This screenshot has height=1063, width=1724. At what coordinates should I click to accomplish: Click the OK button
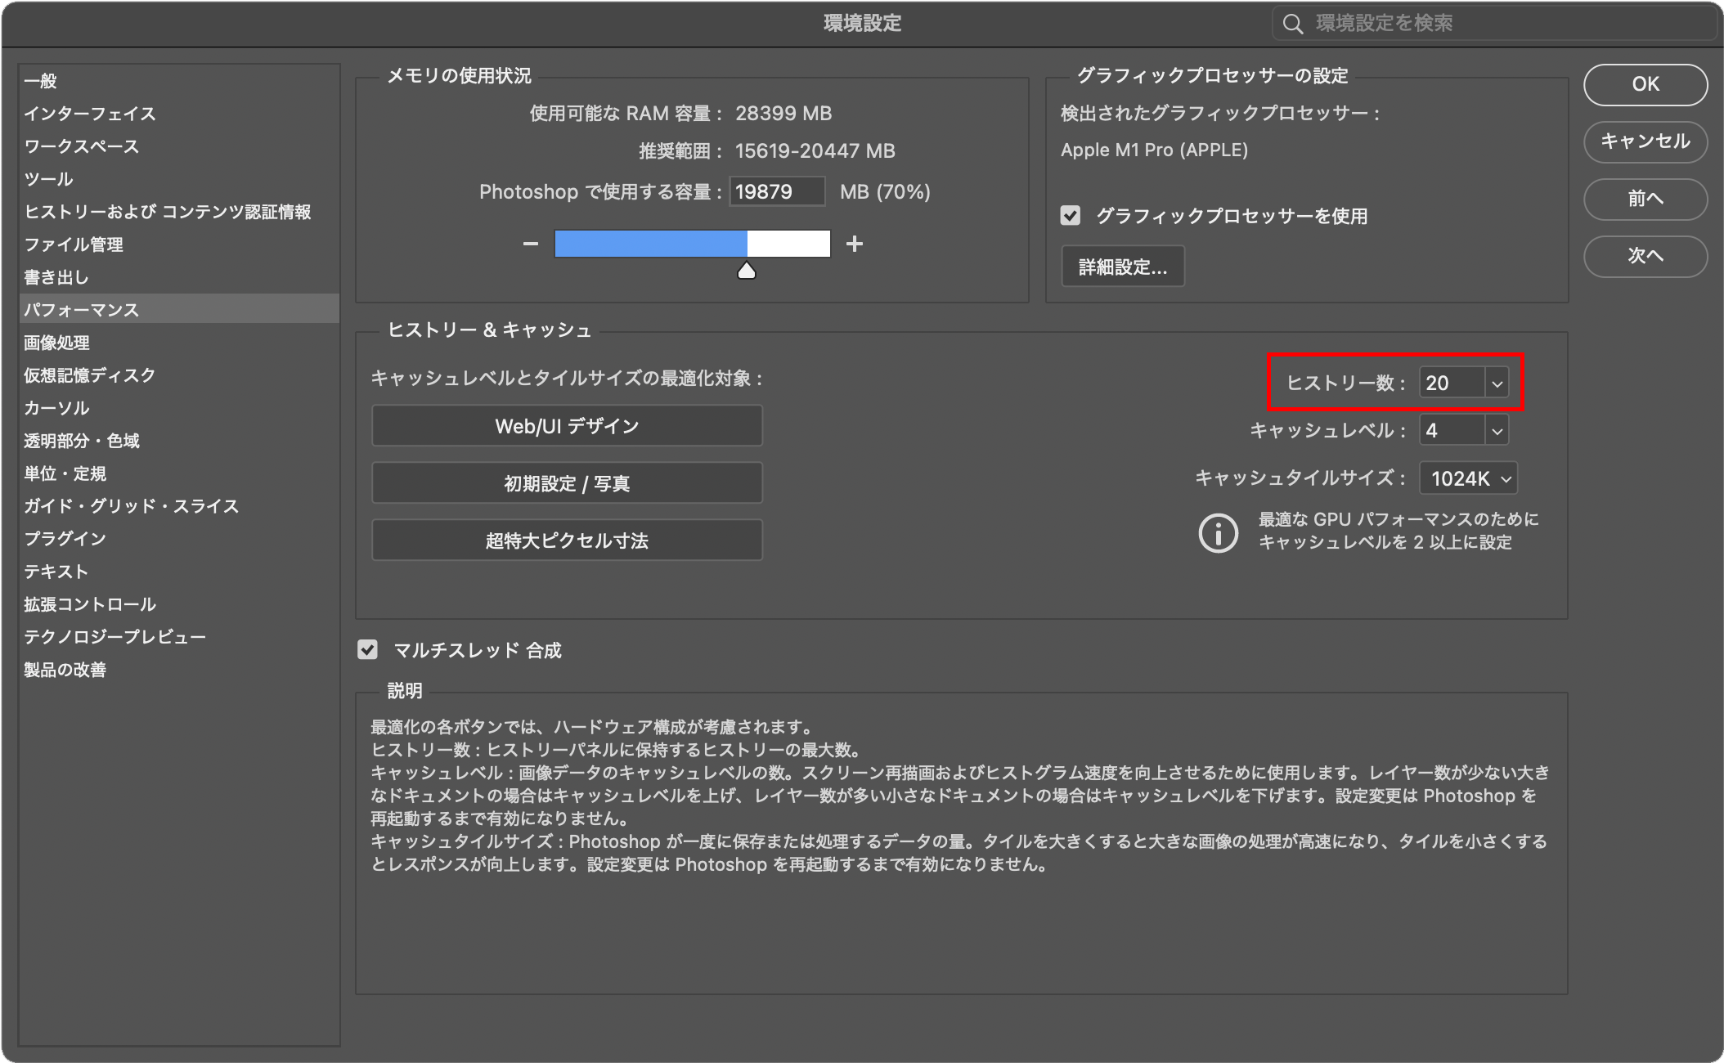[x=1645, y=84]
